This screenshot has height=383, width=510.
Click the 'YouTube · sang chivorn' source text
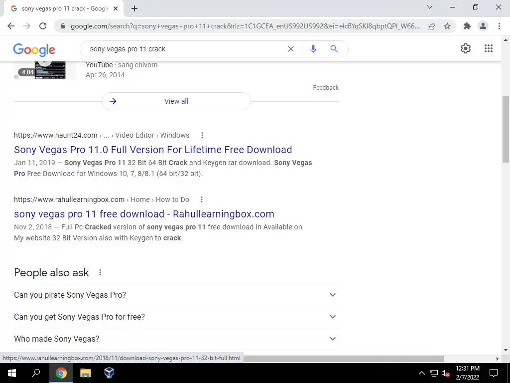tap(122, 65)
